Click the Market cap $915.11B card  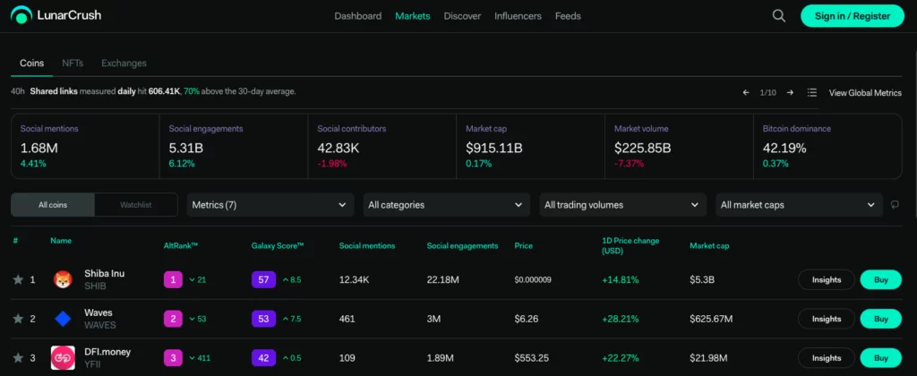click(531, 146)
